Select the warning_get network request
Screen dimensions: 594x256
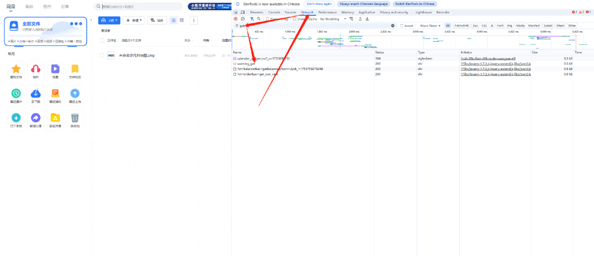tap(246, 64)
